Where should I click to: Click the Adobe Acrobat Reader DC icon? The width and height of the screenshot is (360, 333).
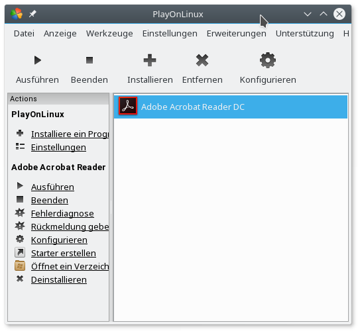[x=128, y=106]
